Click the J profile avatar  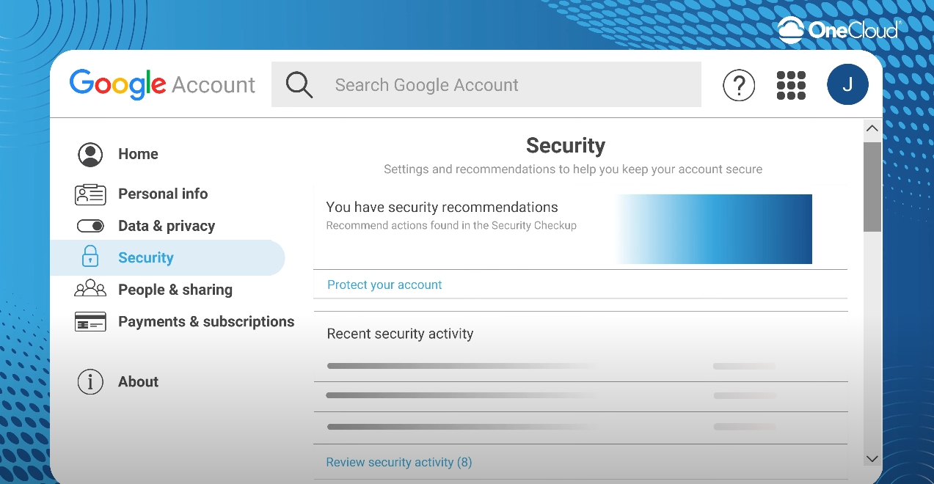[x=847, y=84]
